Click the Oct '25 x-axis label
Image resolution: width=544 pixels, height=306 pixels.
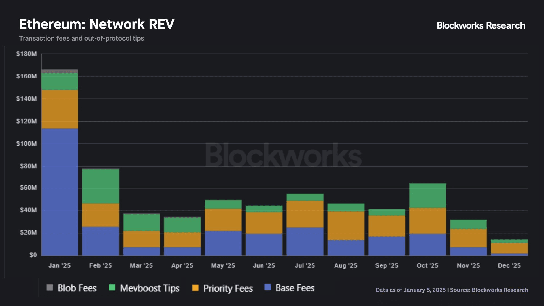tap(428, 266)
